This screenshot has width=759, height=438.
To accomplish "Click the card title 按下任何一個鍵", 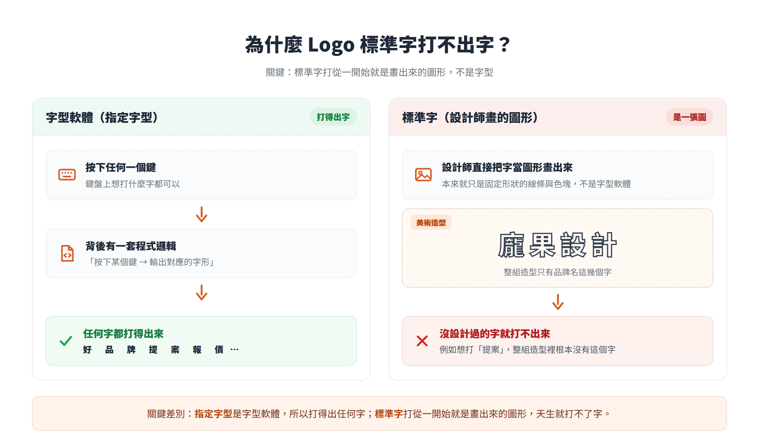I will click(x=120, y=167).
